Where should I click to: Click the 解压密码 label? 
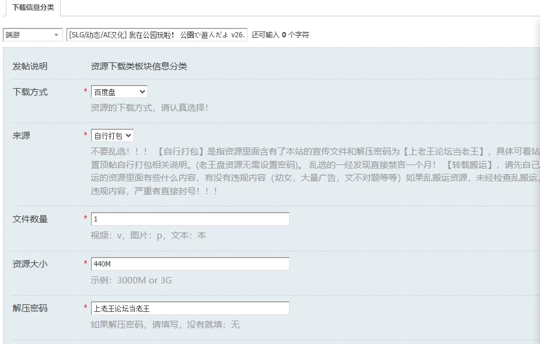pyautogui.click(x=30, y=308)
